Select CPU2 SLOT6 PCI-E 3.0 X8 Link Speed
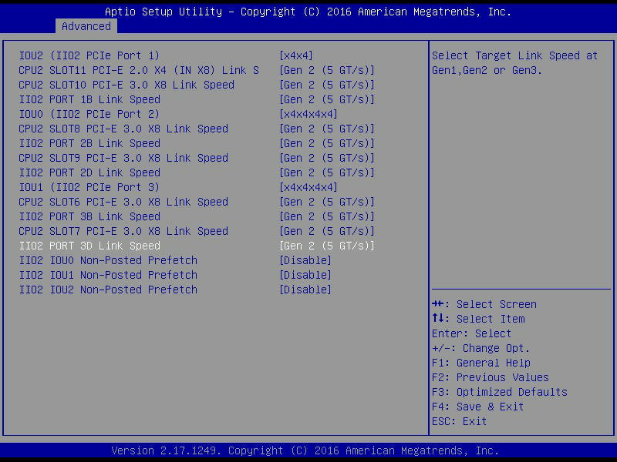This screenshot has width=617, height=462. [123, 202]
